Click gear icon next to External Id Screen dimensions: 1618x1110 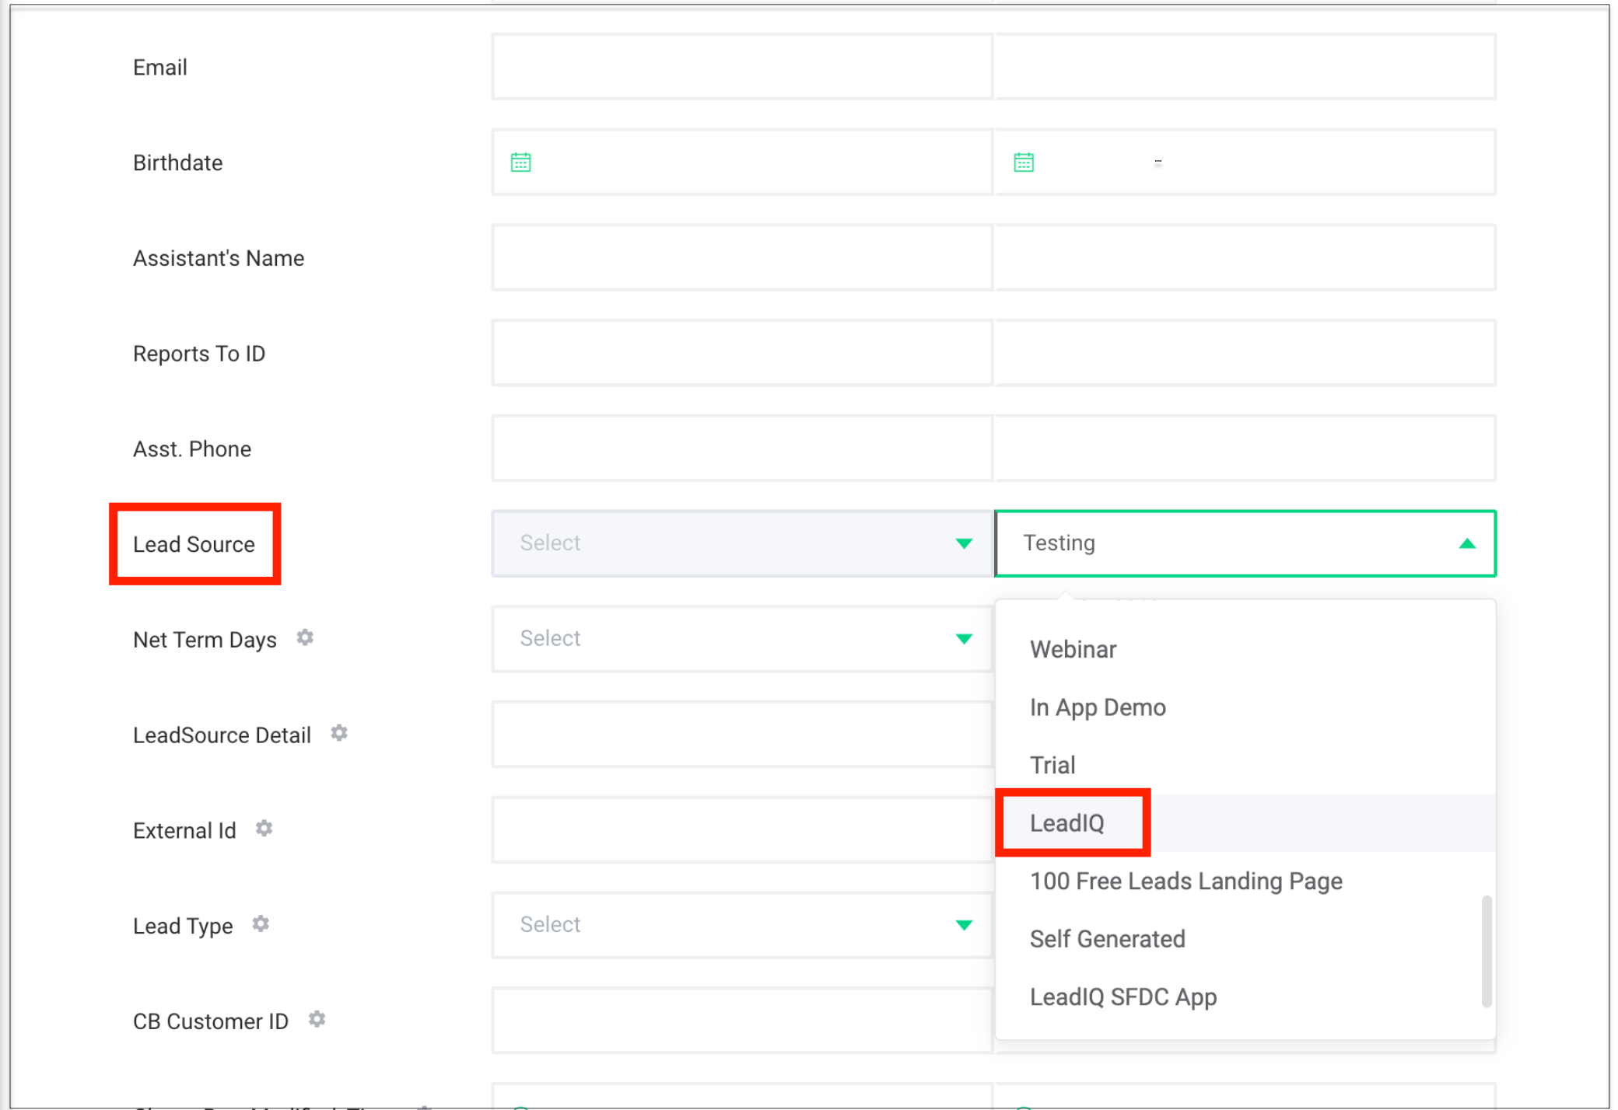[264, 829]
